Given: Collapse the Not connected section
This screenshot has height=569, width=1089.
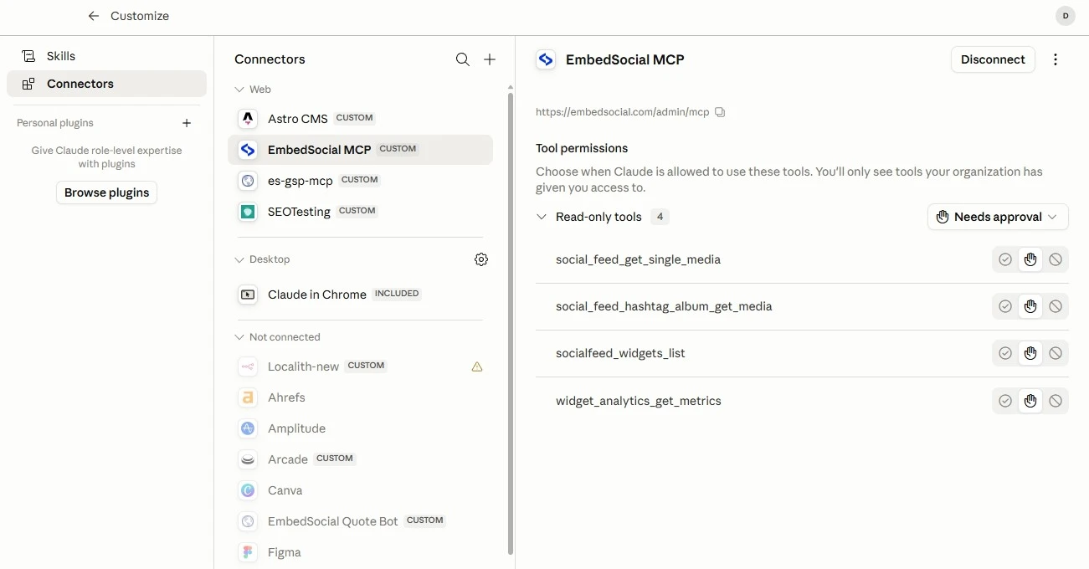Looking at the screenshot, I should [239, 337].
